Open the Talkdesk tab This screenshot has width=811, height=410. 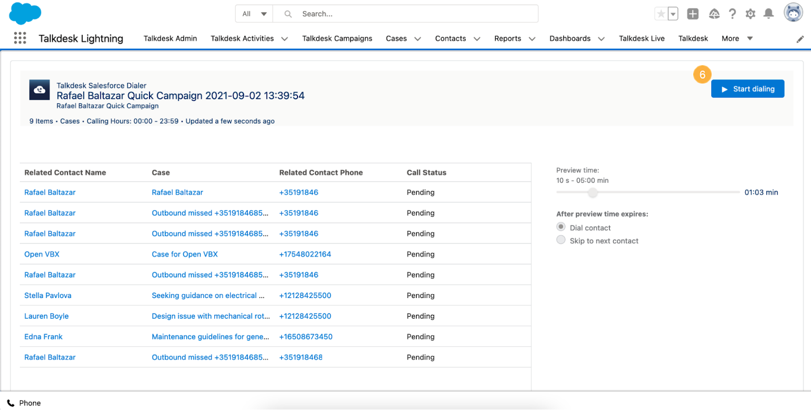693,39
